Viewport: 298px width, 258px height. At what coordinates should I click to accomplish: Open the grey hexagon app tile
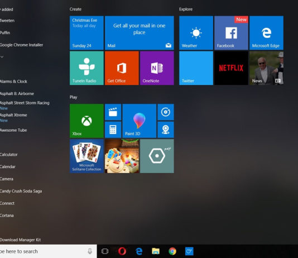point(157,156)
